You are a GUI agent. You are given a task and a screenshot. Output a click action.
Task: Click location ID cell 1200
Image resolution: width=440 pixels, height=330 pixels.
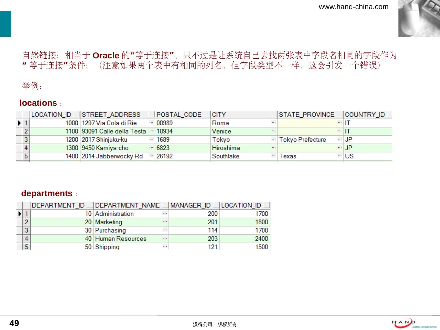click(55, 139)
